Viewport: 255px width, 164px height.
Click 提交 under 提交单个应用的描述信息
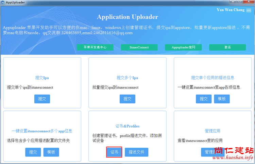[x=204, y=99]
